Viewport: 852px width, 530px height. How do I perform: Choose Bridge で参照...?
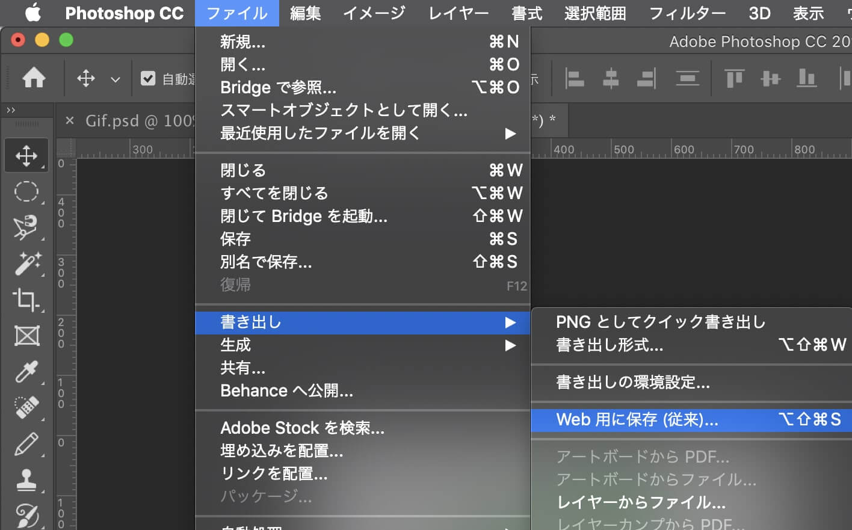point(362,87)
